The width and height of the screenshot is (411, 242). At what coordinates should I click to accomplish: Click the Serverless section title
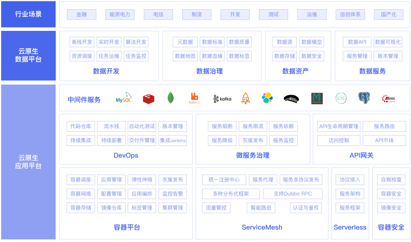(350, 227)
